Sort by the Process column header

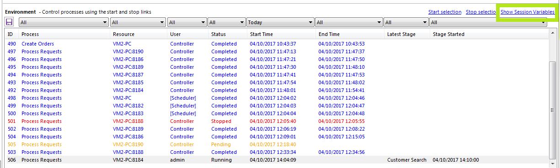click(x=30, y=34)
